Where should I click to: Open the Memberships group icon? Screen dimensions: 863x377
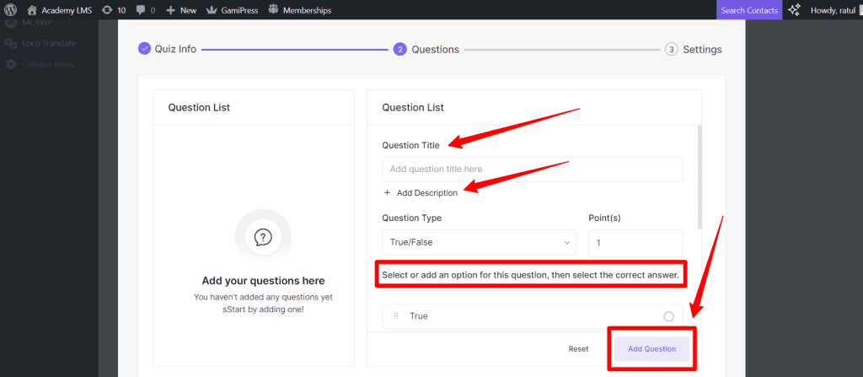tap(274, 10)
